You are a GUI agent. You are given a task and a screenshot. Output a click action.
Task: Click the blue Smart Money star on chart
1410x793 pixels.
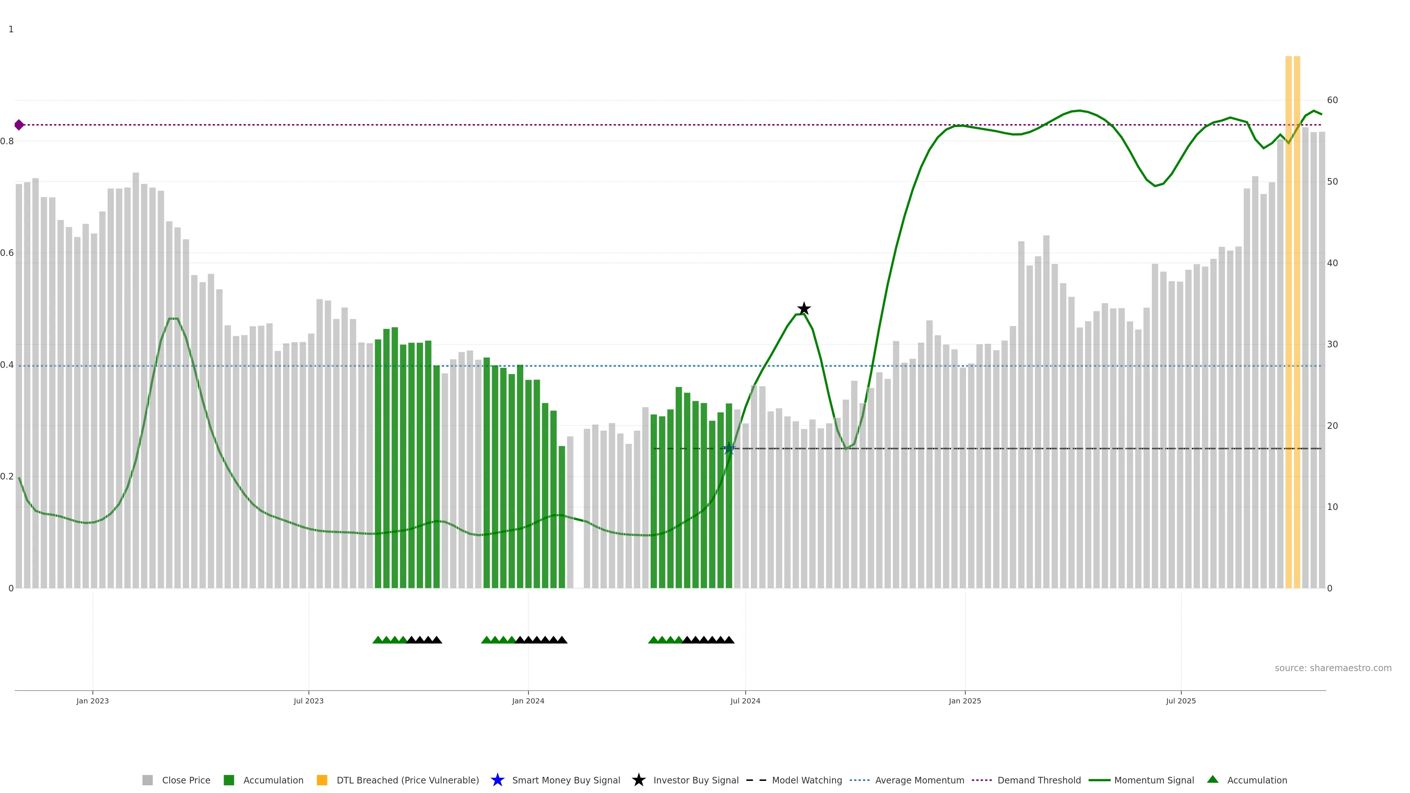tap(728, 449)
